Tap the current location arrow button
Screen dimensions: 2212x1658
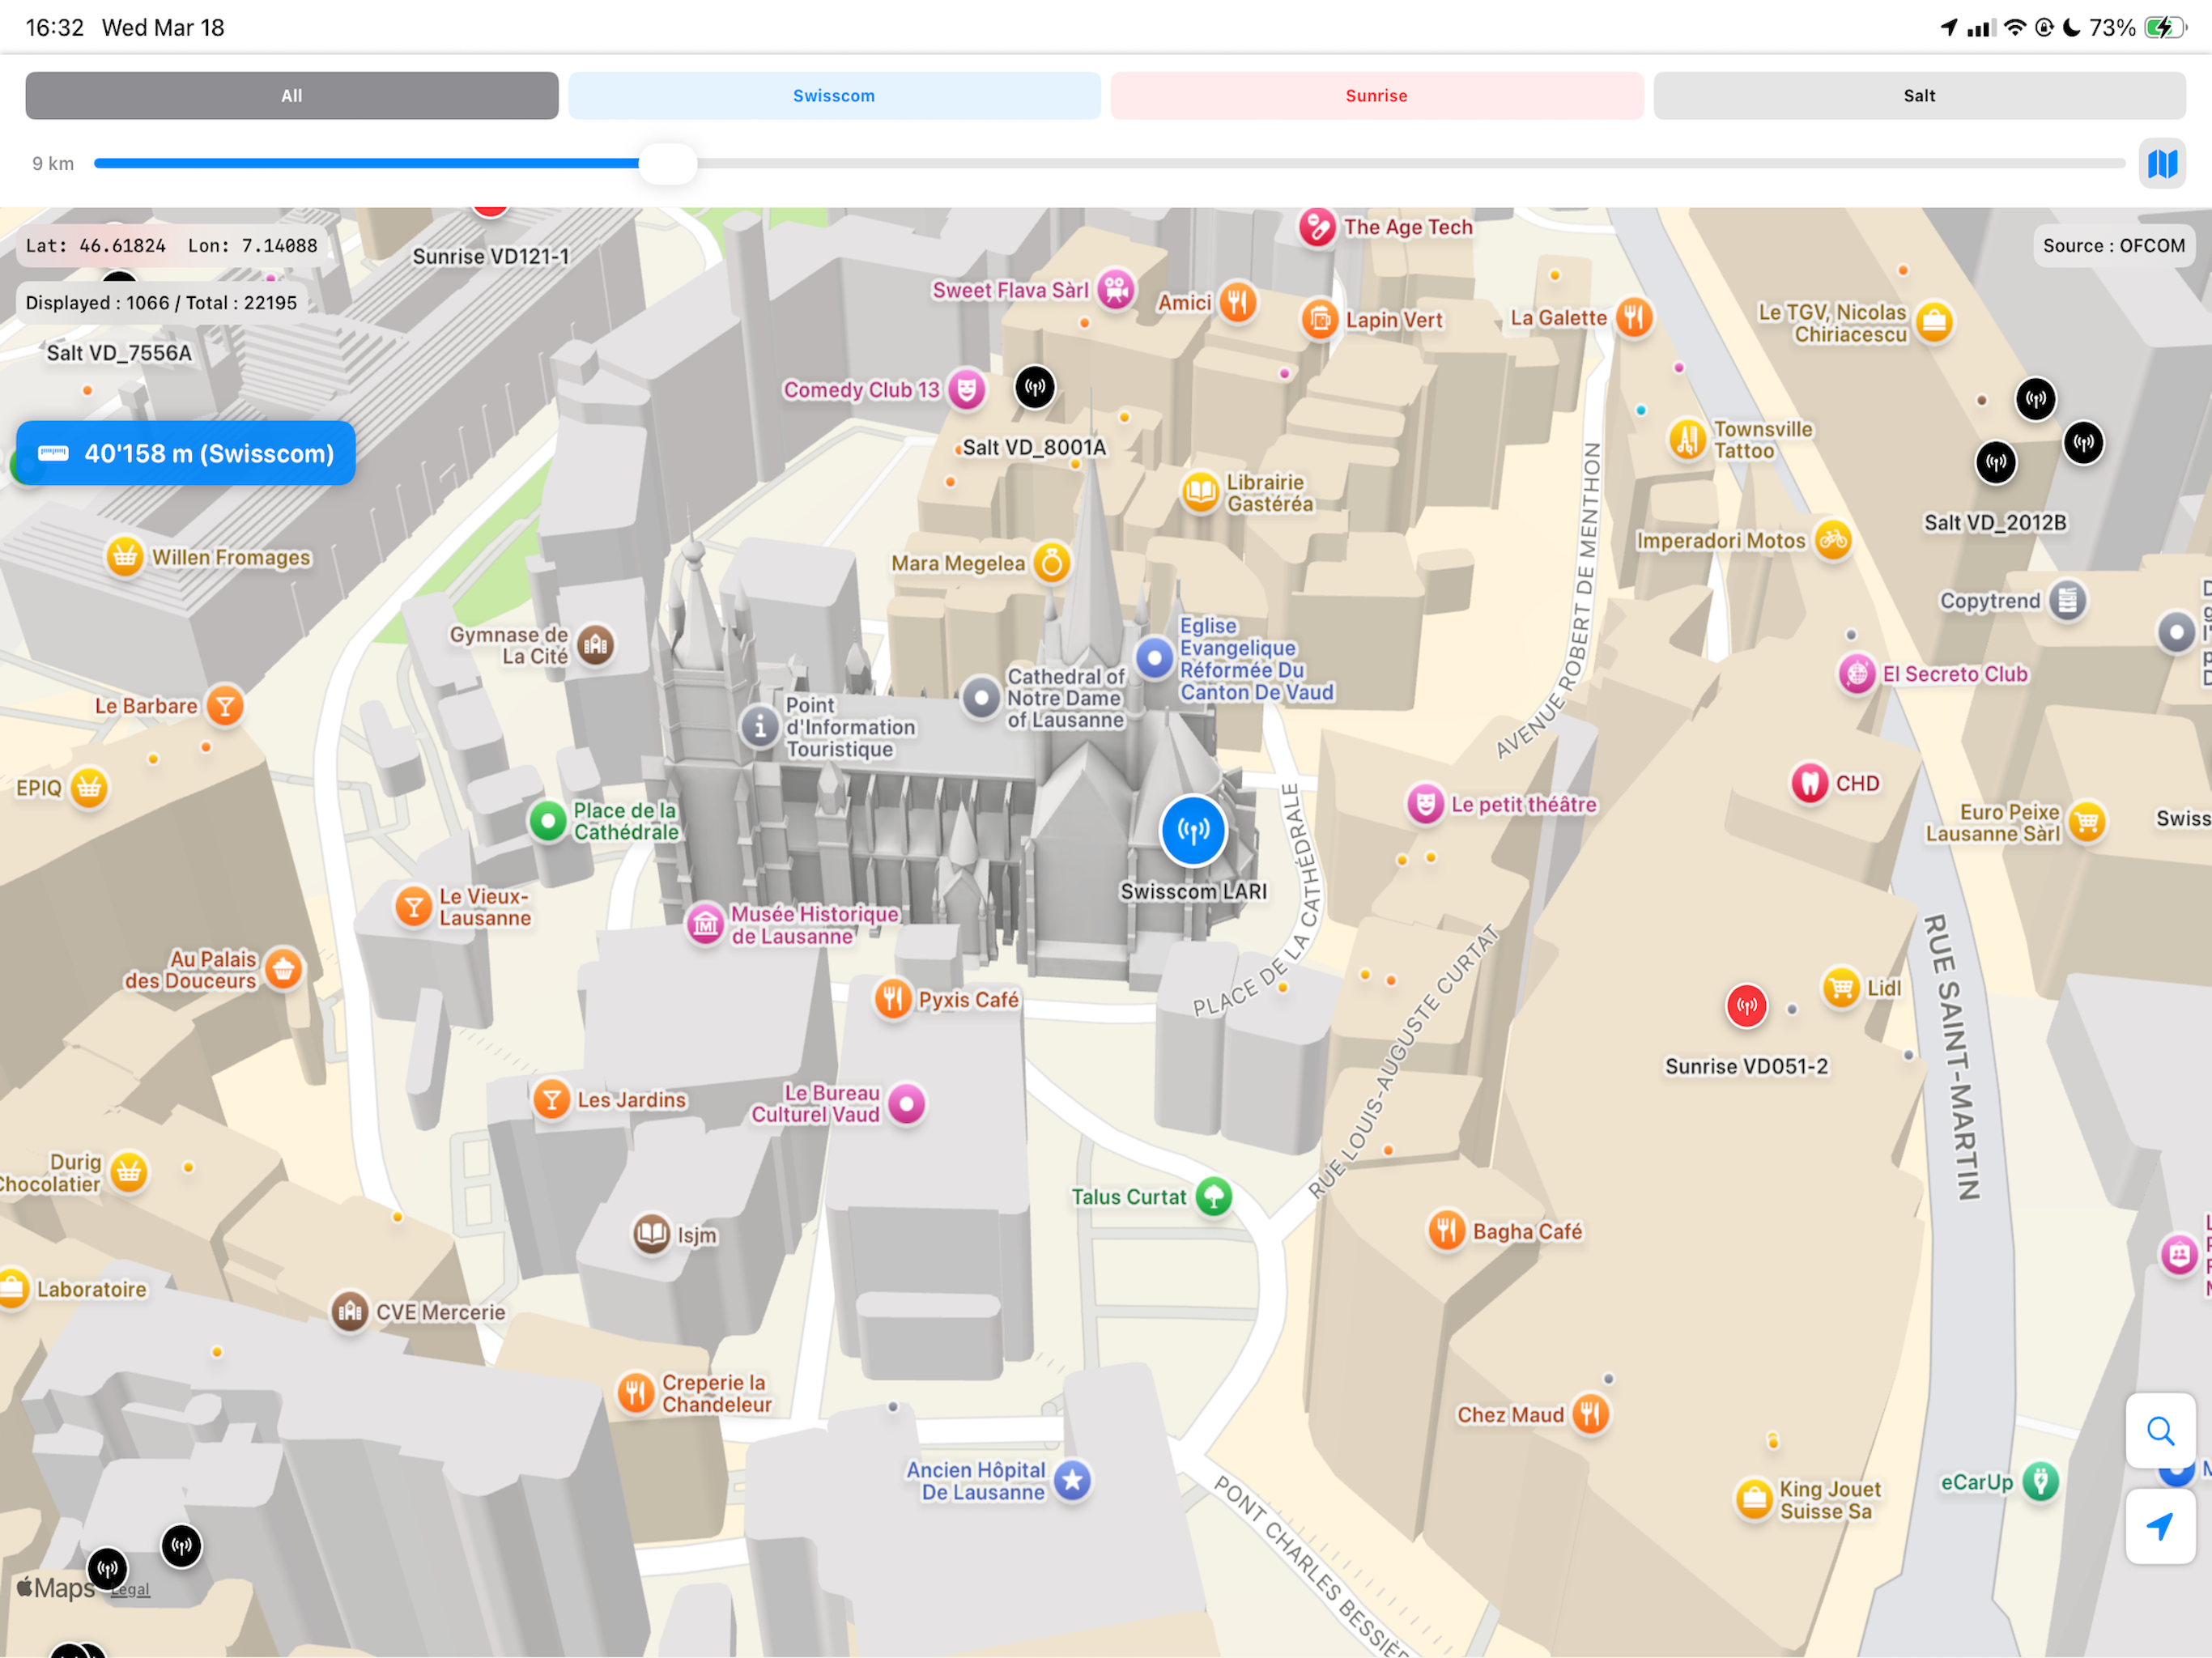tap(2160, 1526)
